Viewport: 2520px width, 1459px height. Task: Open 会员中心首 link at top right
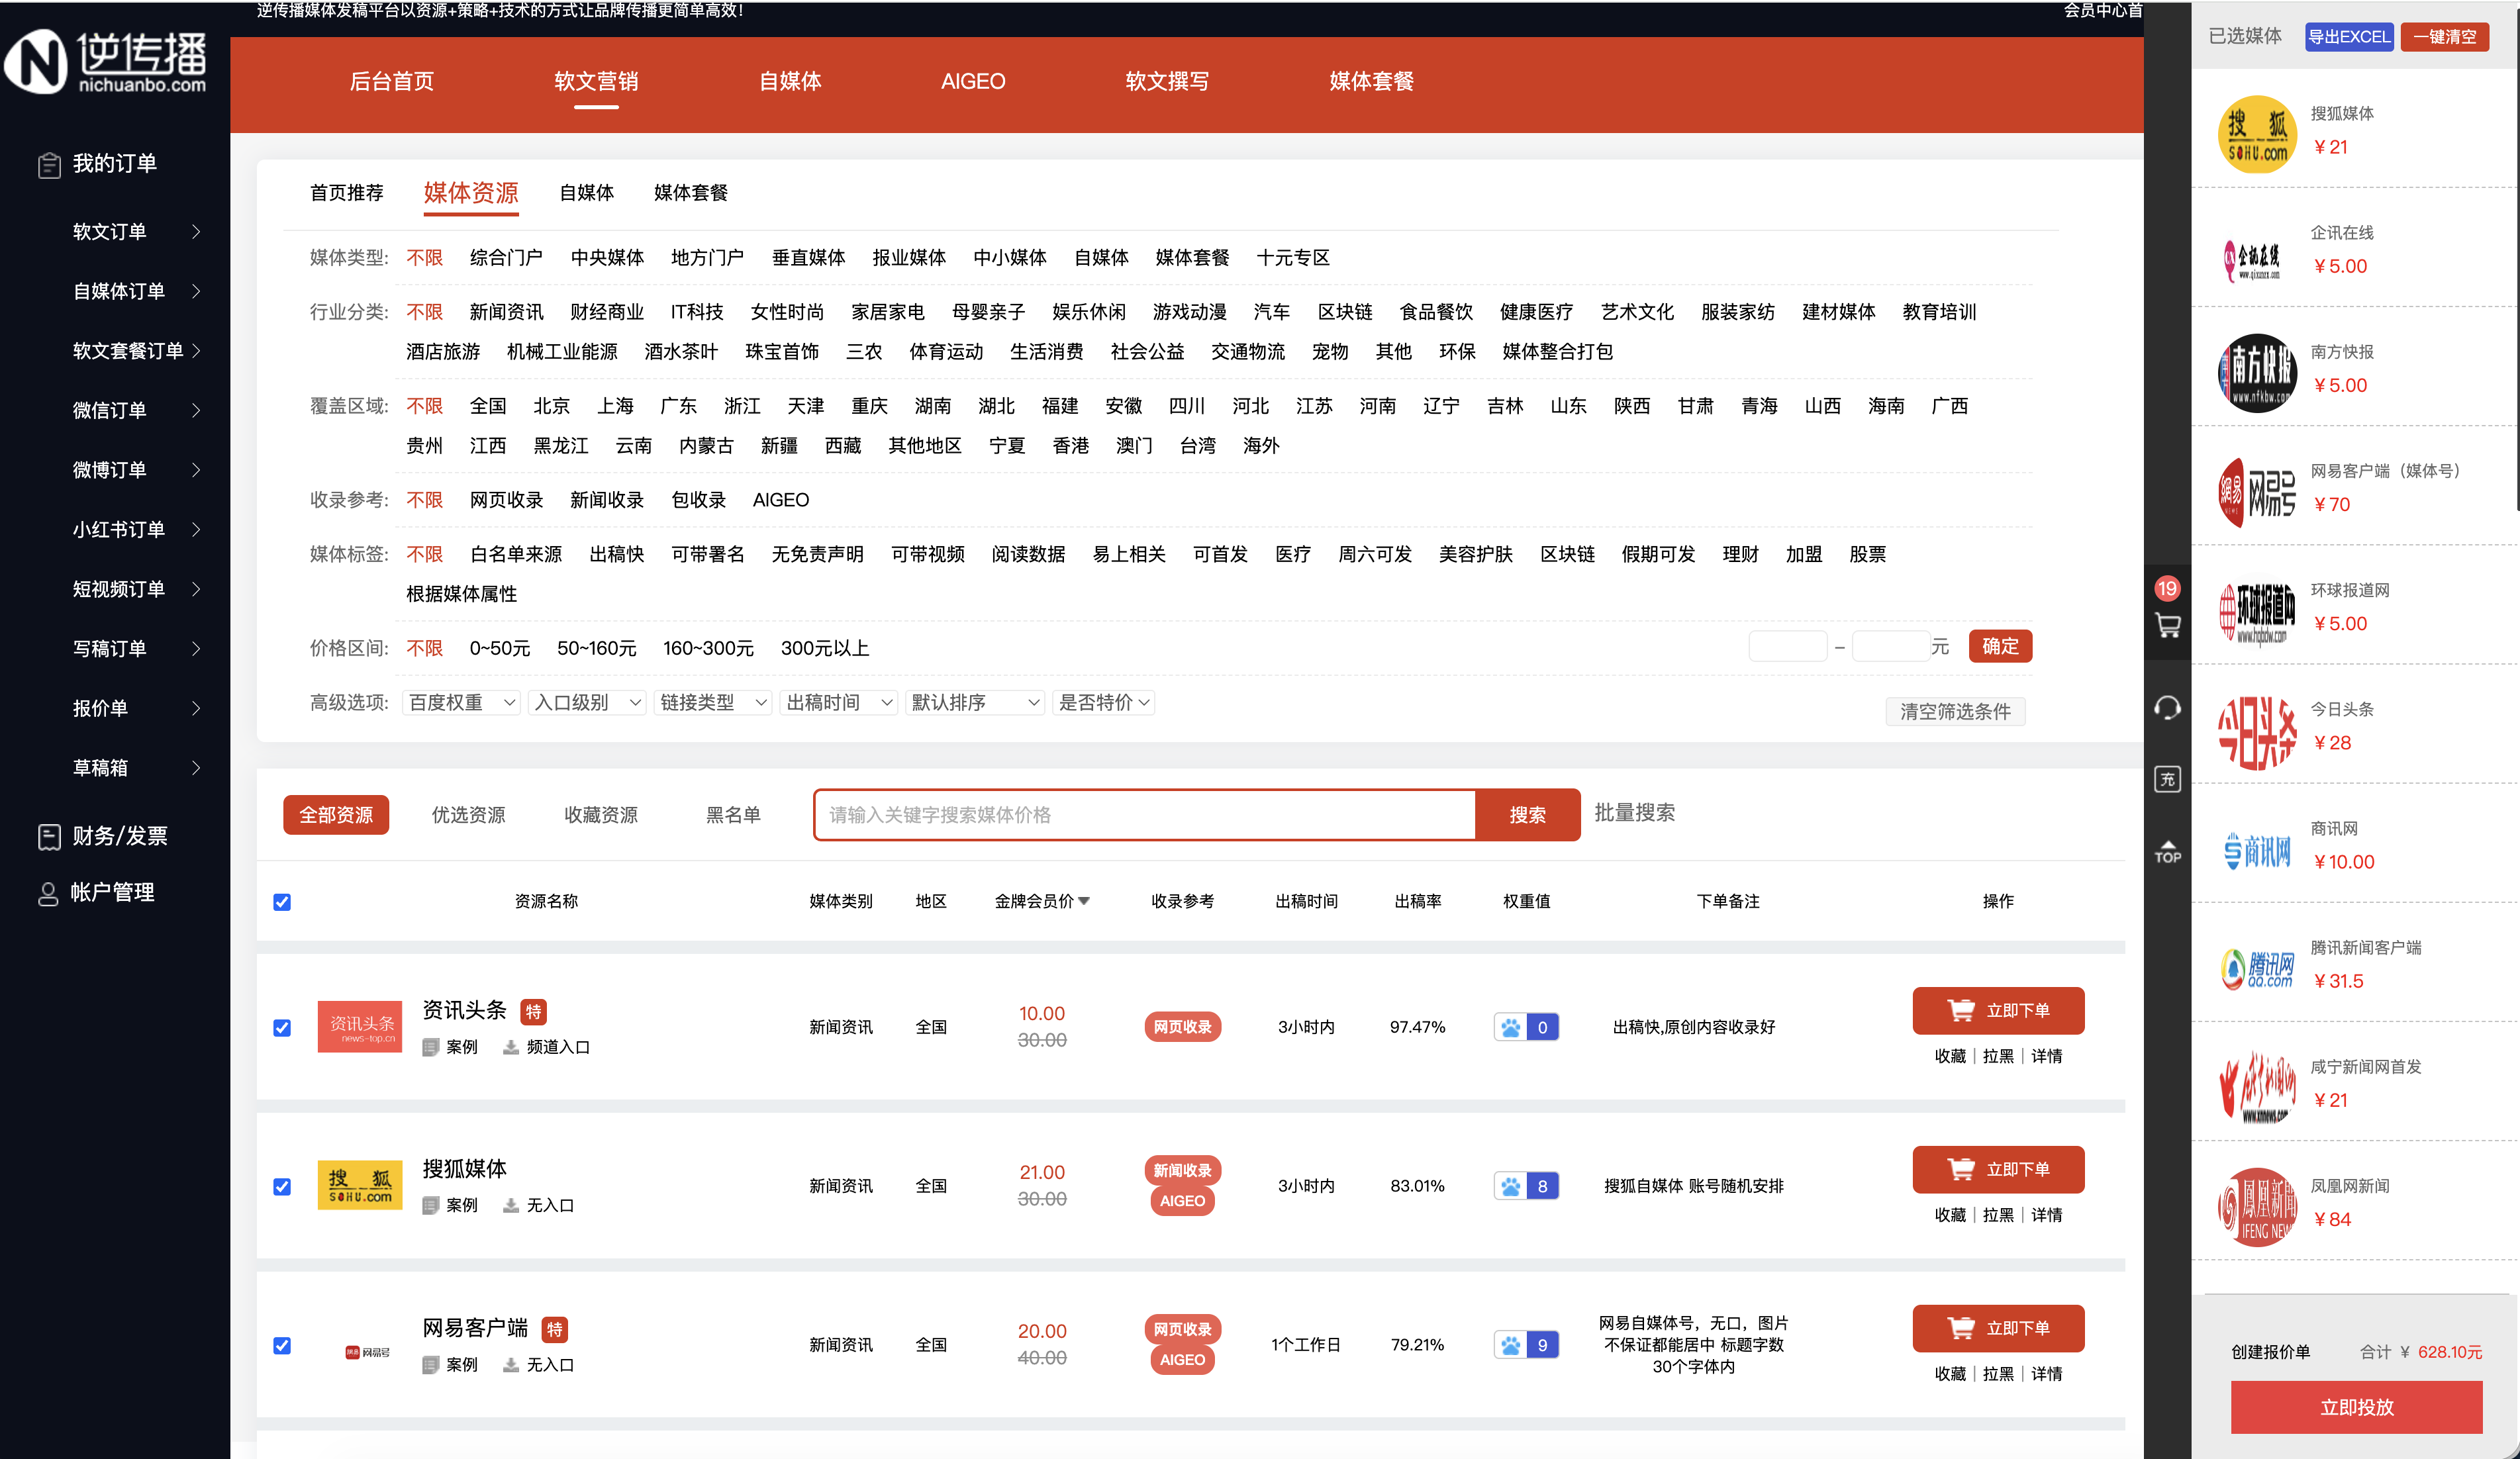click(2103, 10)
